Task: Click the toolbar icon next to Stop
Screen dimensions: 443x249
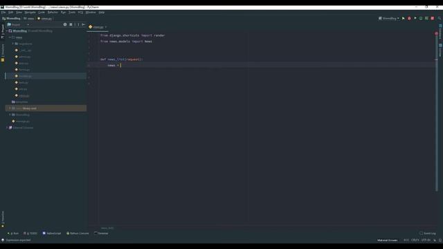Action: (x=426, y=19)
